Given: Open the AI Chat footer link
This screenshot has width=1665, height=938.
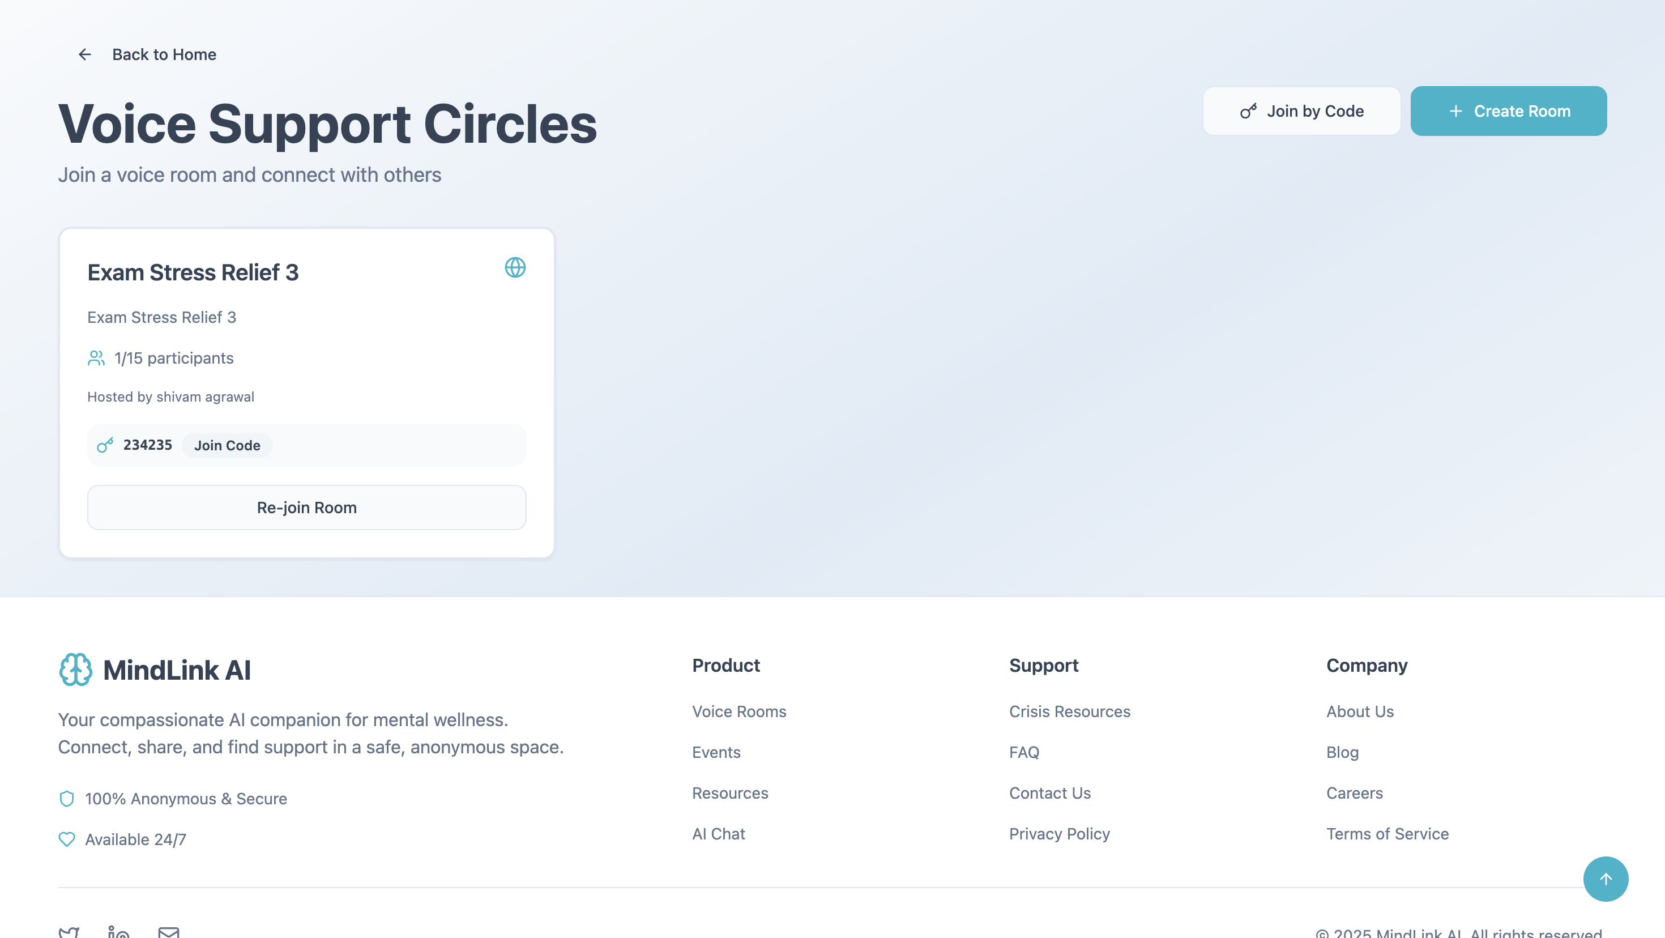Looking at the screenshot, I should (718, 833).
